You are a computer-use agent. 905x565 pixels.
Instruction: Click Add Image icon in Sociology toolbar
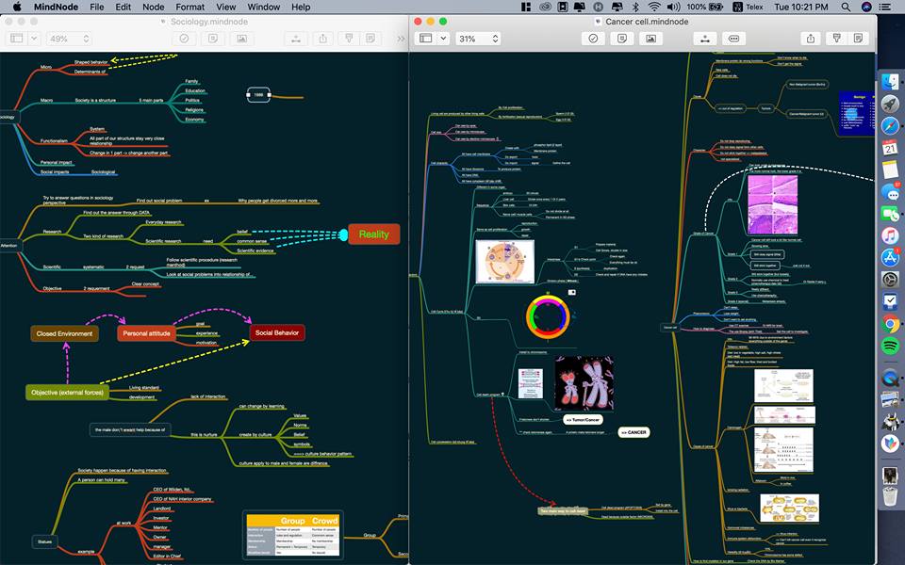242,39
